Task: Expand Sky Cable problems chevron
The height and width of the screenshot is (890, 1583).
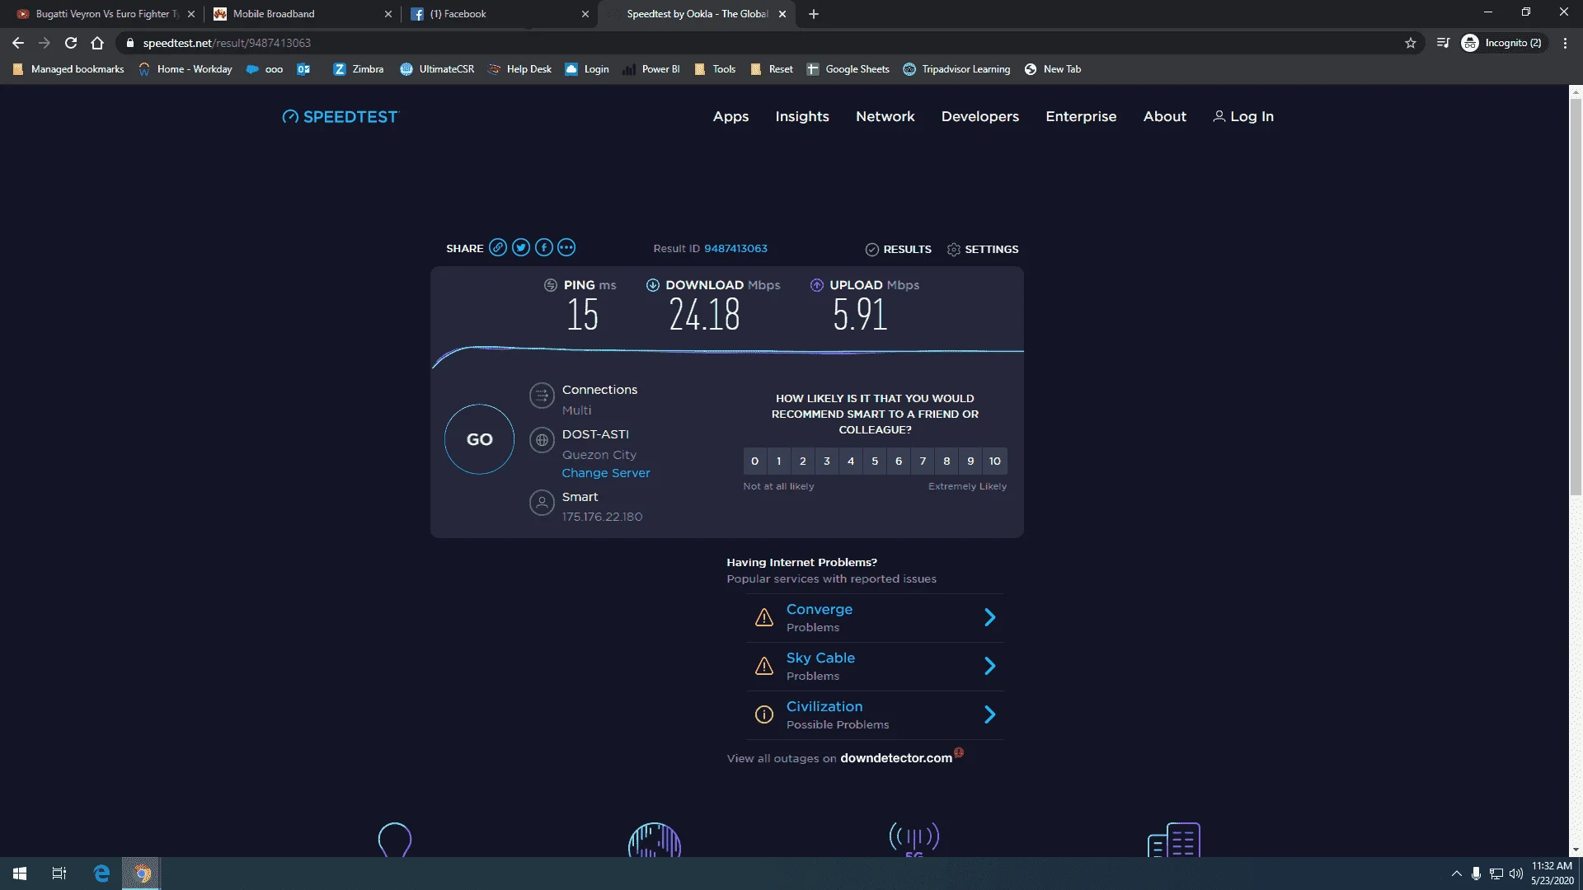Action: [x=990, y=666]
